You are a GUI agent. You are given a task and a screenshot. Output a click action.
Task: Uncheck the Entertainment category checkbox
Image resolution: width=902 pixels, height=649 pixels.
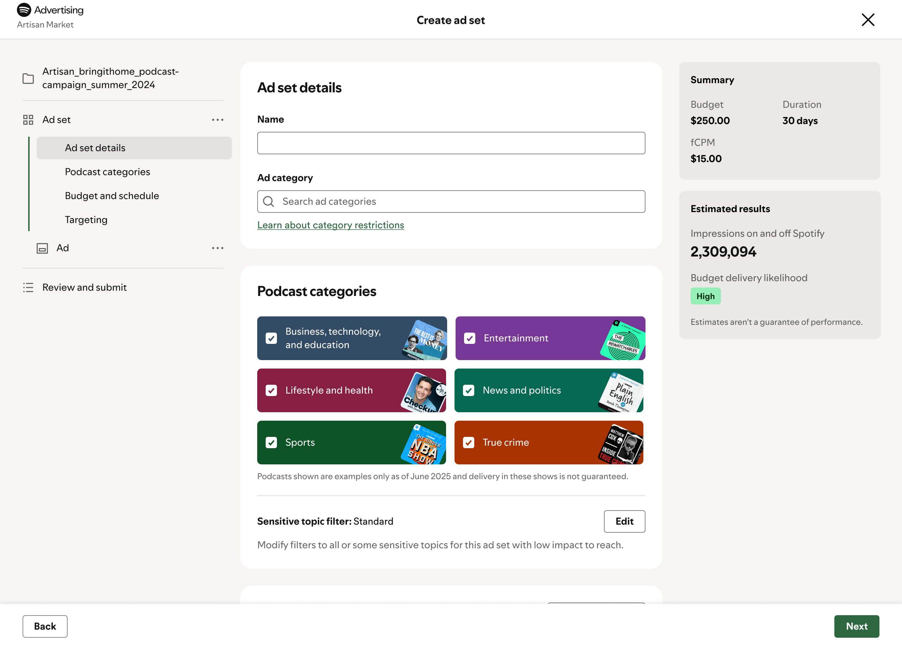[470, 339]
